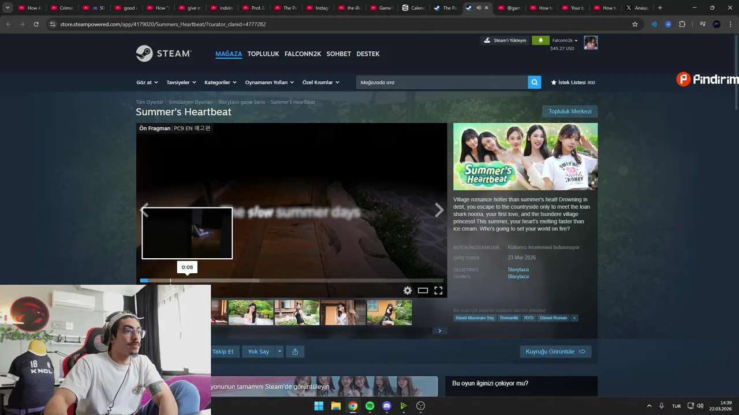Viewport: 739px width, 415px height.
Task: Bookmark this page with star icon
Action: click(635, 24)
